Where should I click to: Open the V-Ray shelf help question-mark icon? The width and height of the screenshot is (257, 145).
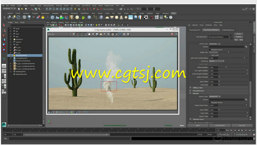point(171,17)
